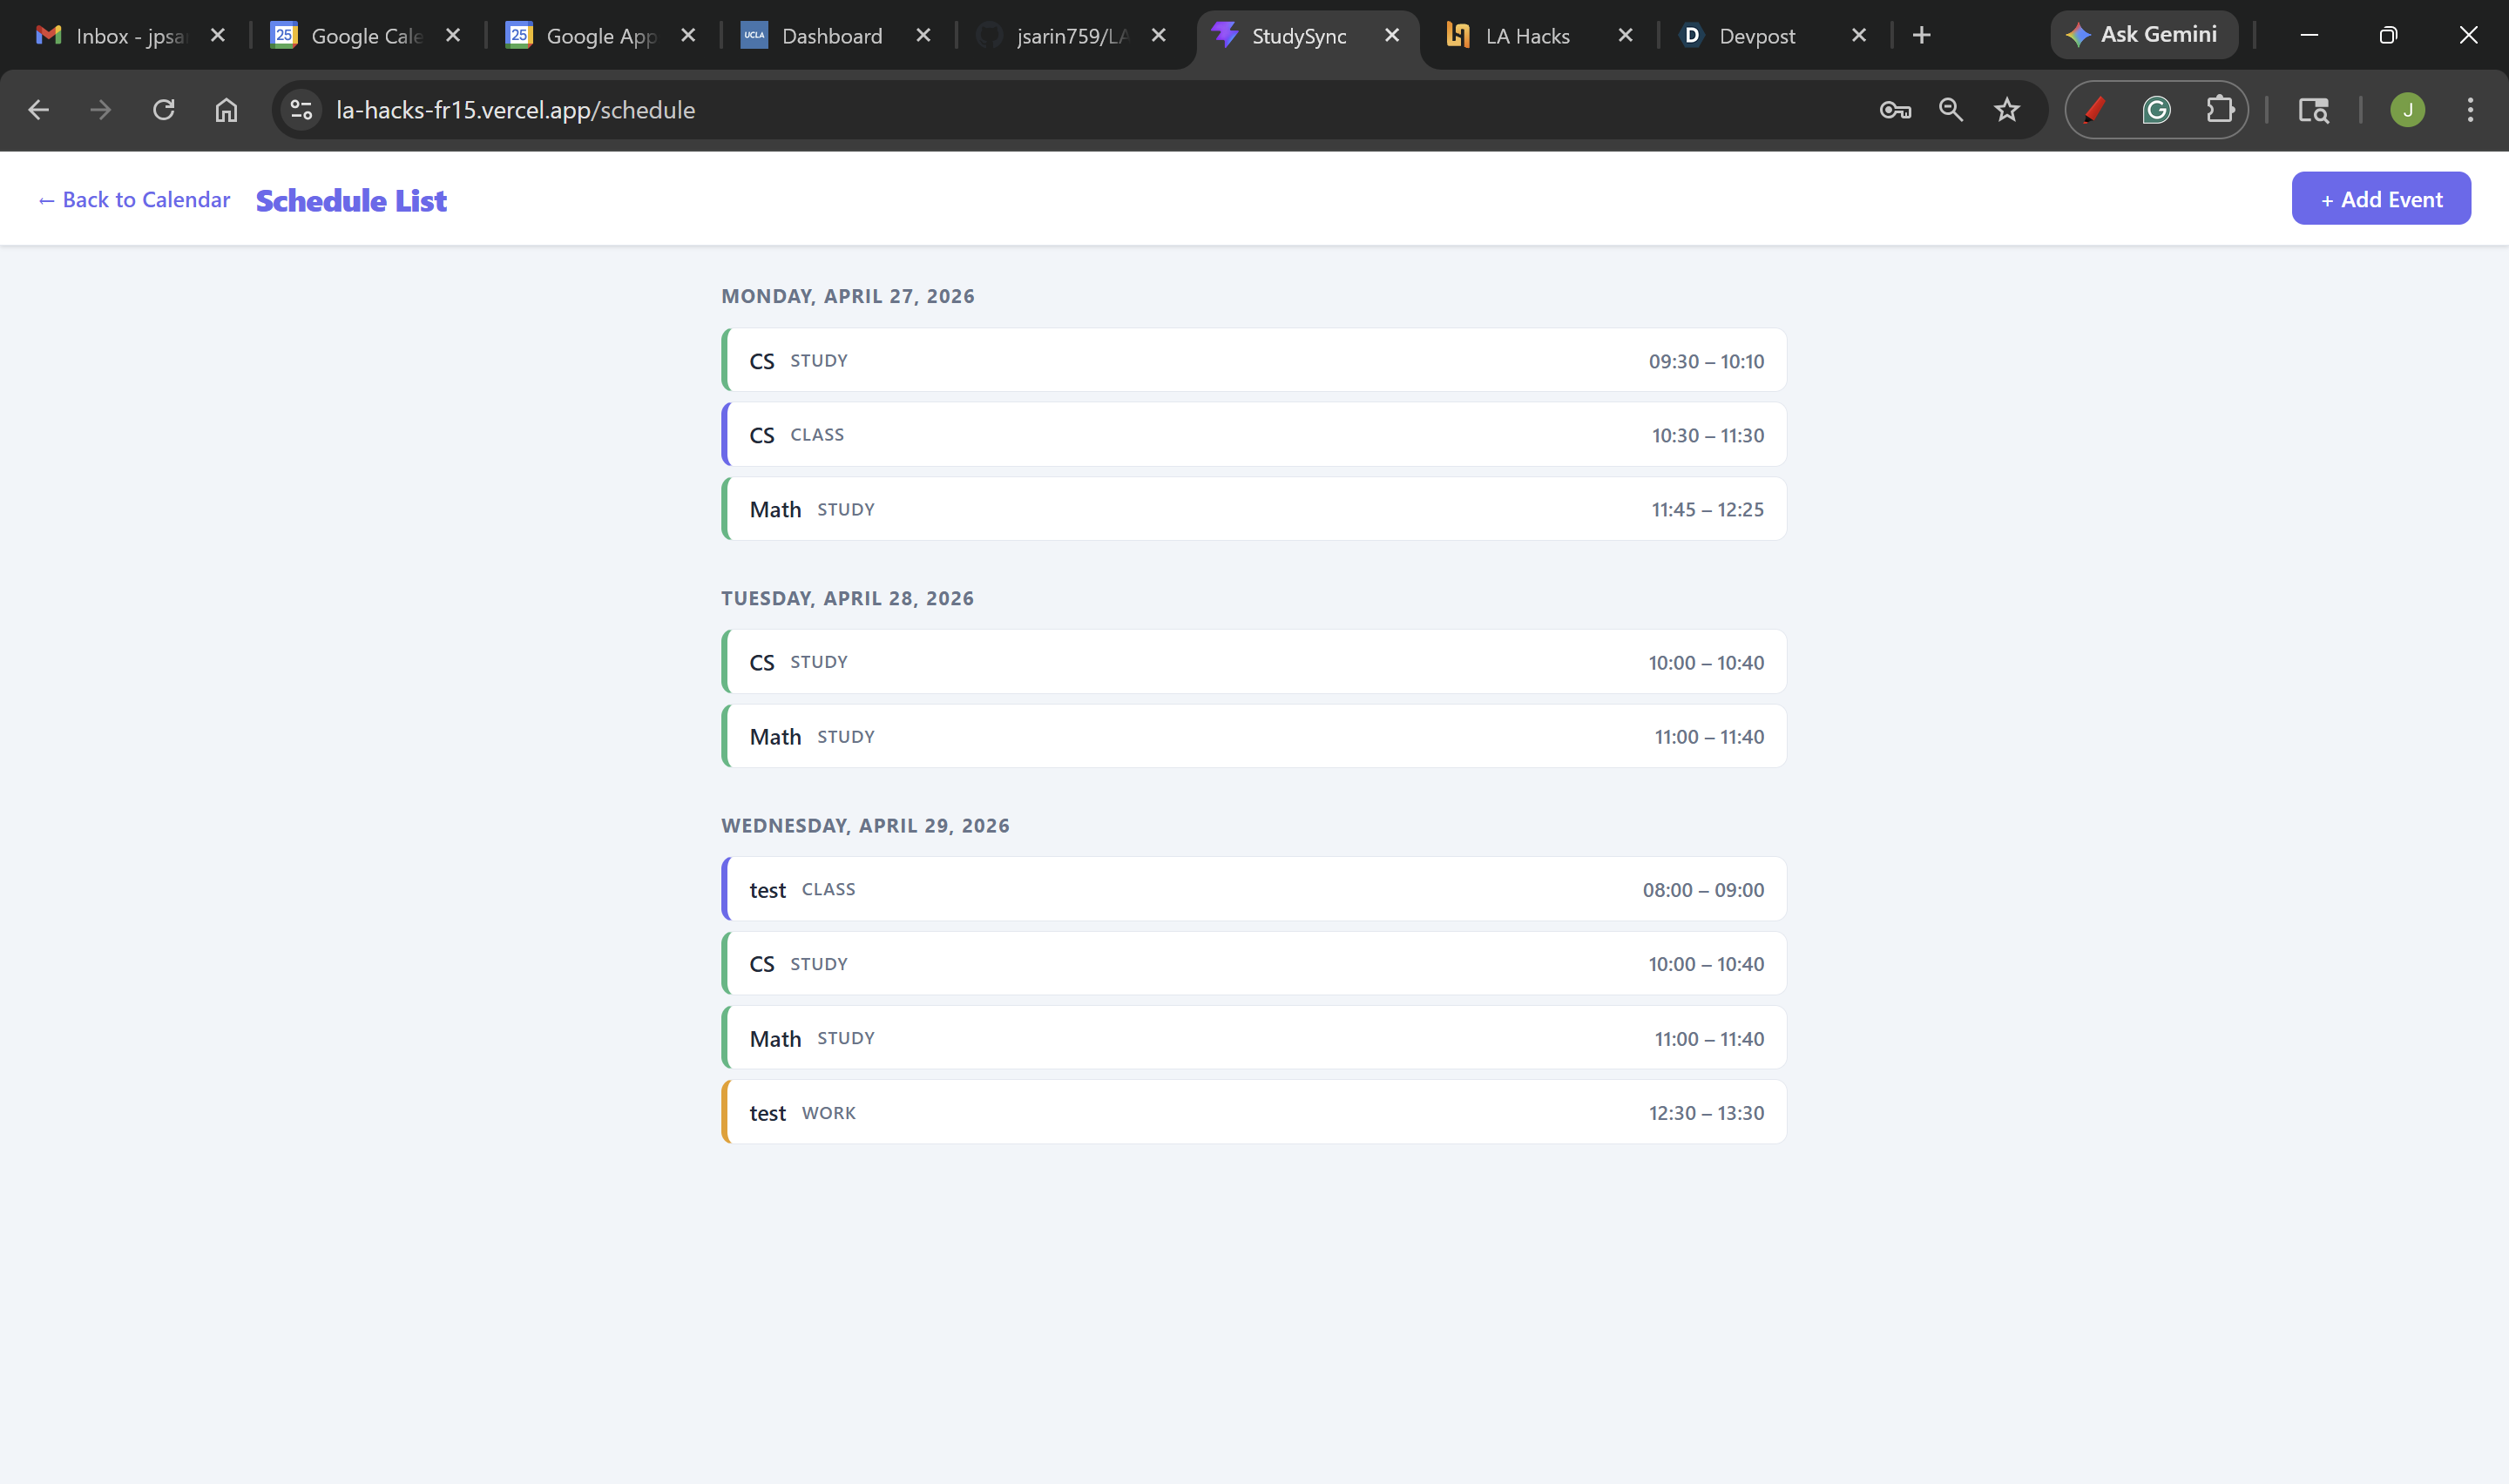Click the zoom magnifier icon in address bar
Image resolution: width=2509 pixels, height=1484 pixels.
(1950, 110)
